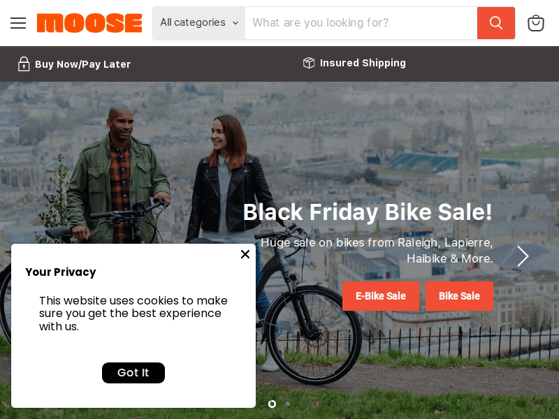This screenshot has width=559, height=419.
Task: Expand the All categories dropdown
Action: (199, 23)
